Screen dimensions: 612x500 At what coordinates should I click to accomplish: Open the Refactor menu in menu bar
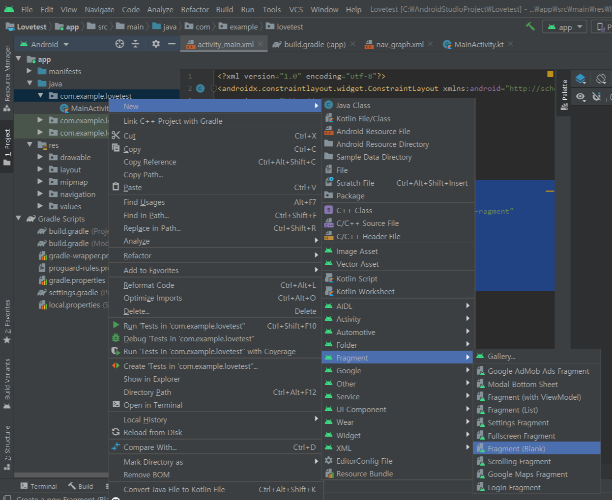195,9
